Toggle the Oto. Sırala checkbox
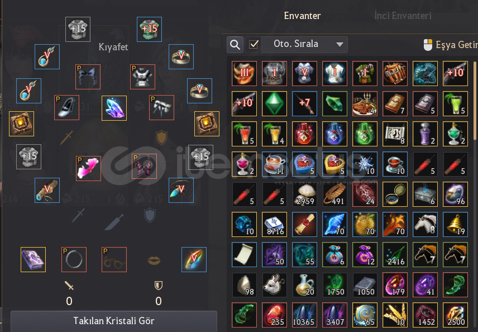The height and width of the screenshot is (332, 478). pos(254,45)
